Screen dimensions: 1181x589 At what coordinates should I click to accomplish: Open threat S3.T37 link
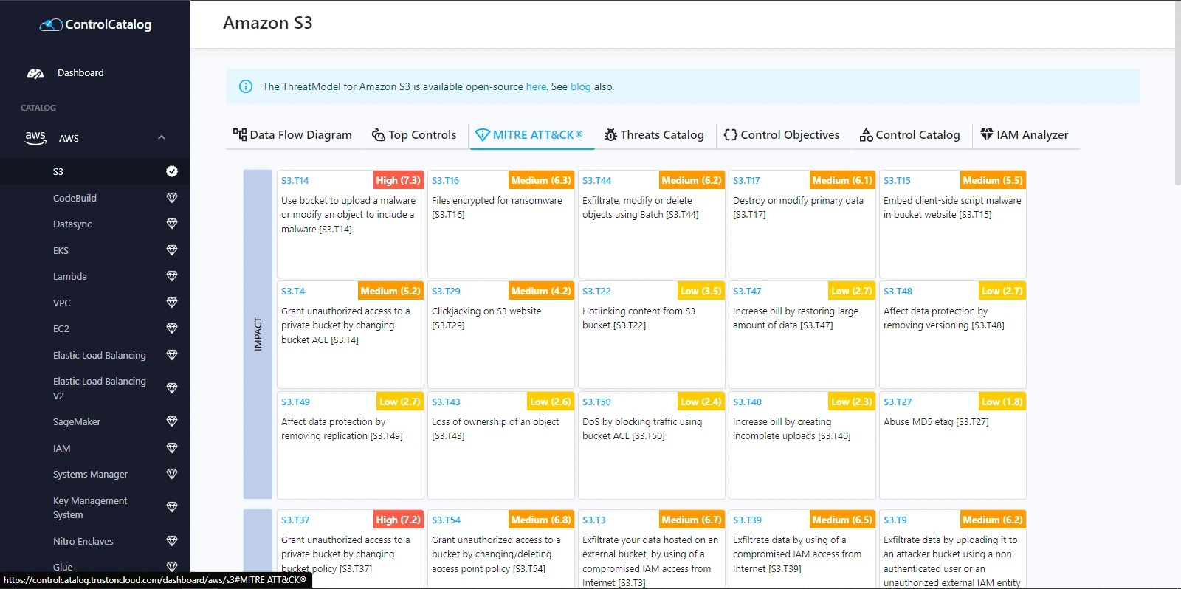(x=295, y=520)
